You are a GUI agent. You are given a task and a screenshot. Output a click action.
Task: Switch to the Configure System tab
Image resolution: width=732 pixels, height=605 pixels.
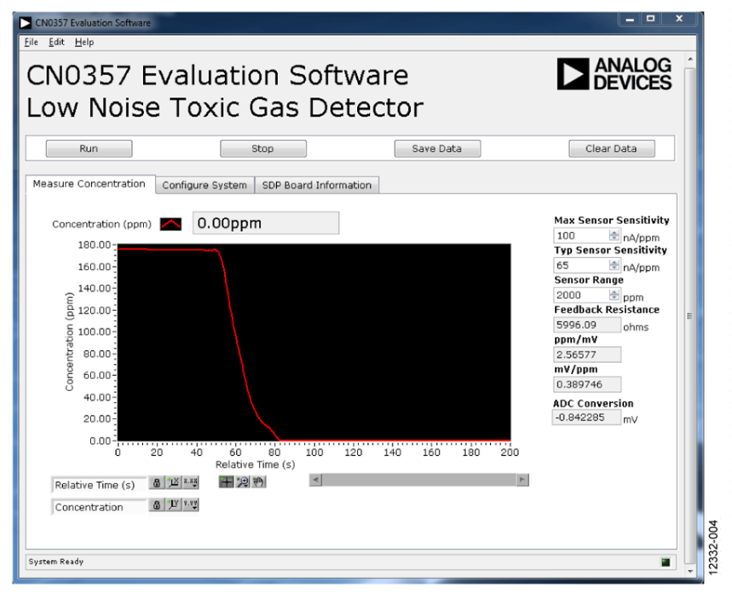click(x=205, y=185)
